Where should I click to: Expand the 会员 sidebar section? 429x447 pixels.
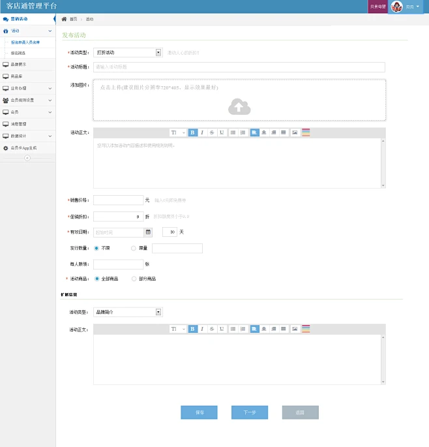click(x=50, y=112)
